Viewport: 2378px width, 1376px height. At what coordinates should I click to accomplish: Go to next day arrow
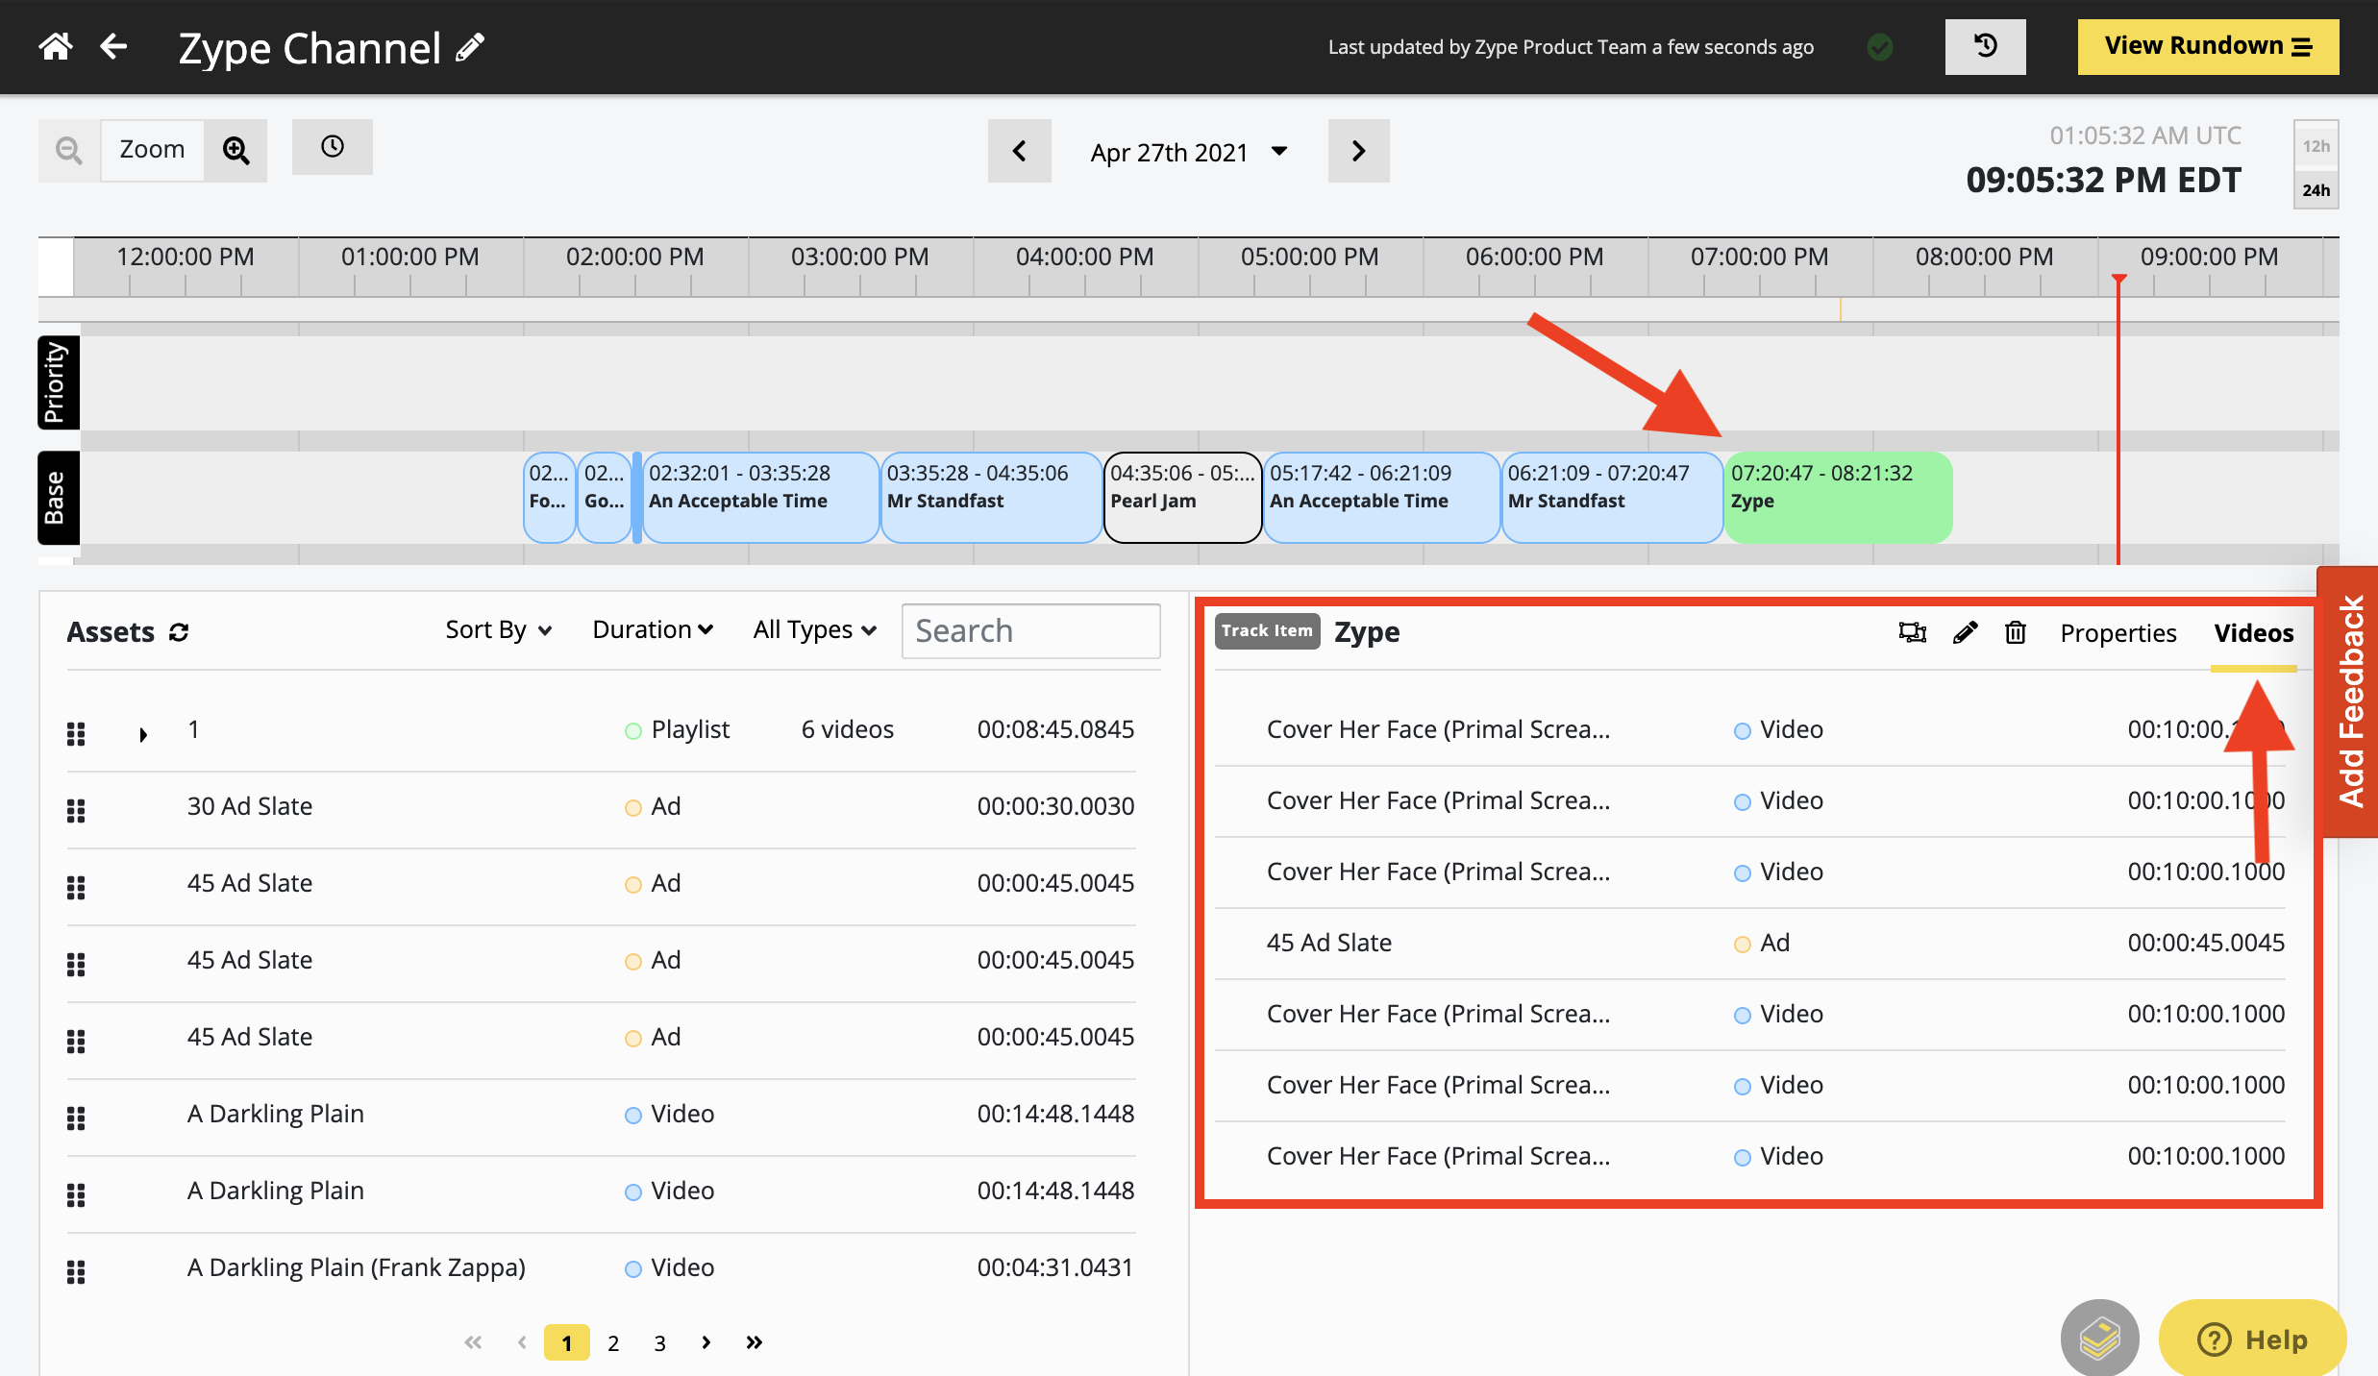pos(1358,151)
